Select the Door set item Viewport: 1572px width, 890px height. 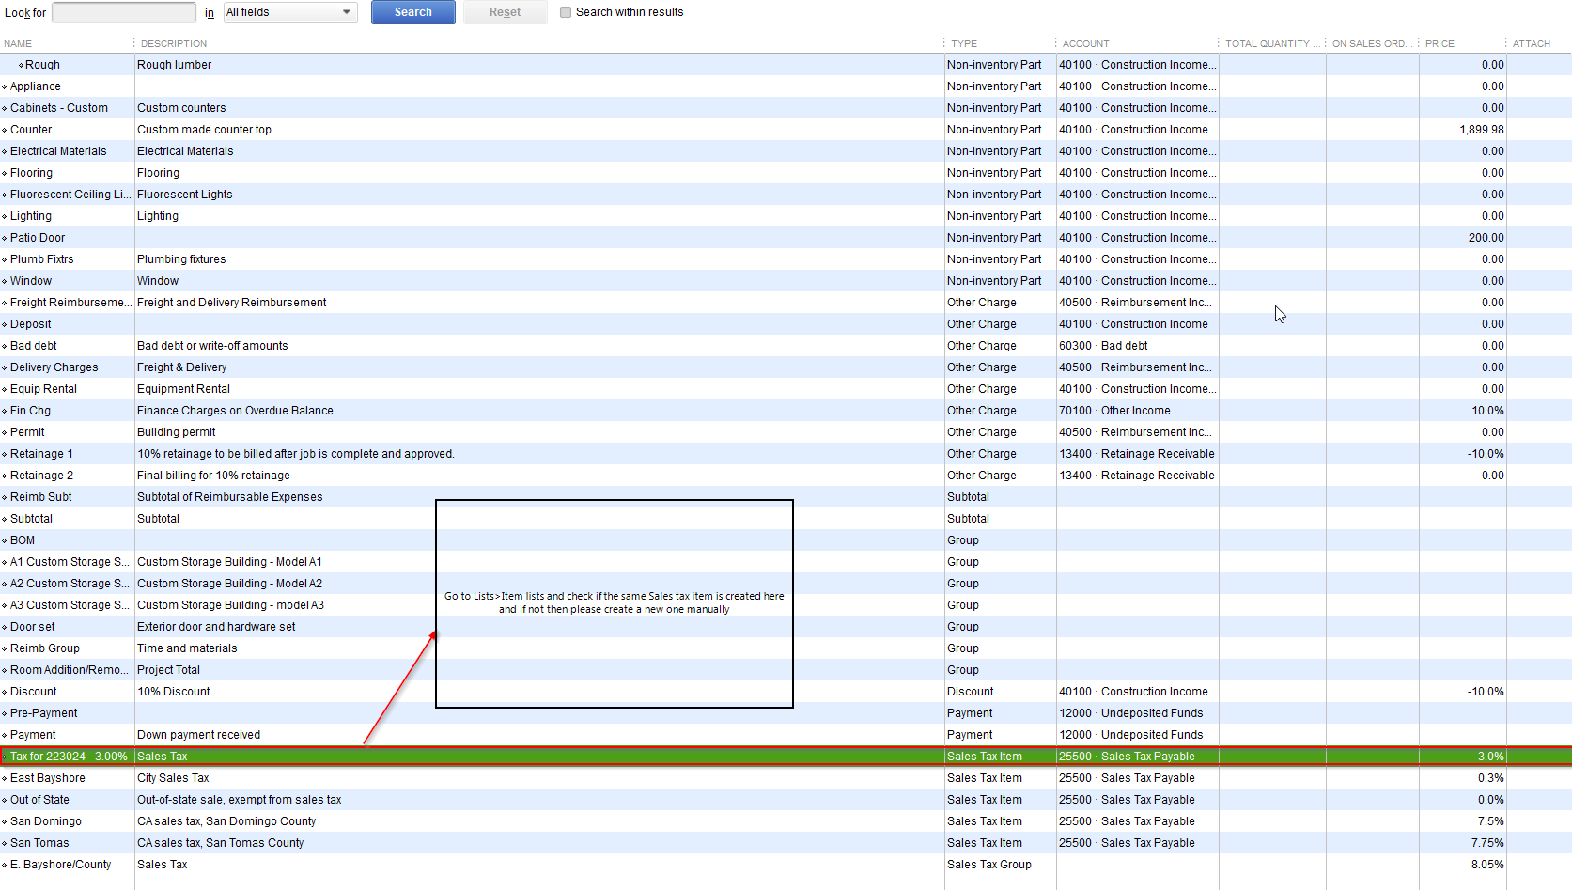point(32,627)
